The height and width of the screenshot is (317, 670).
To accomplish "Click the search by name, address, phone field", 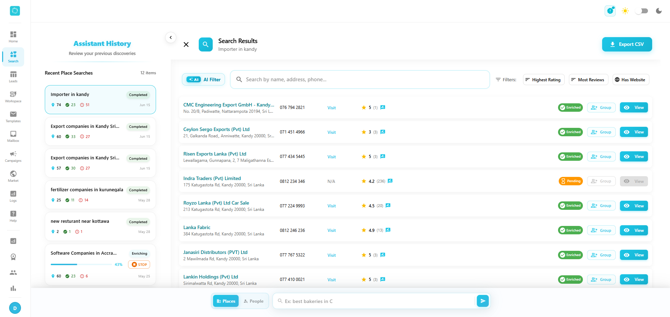I will [x=360, y=80].
